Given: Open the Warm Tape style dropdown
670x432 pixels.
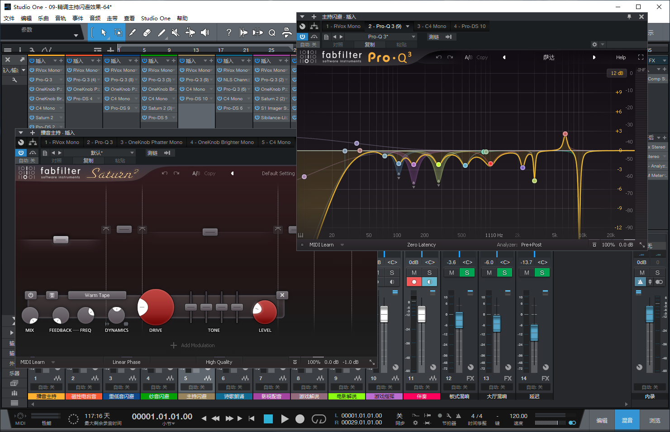Looking at the screenshot, I should [97, 295].
